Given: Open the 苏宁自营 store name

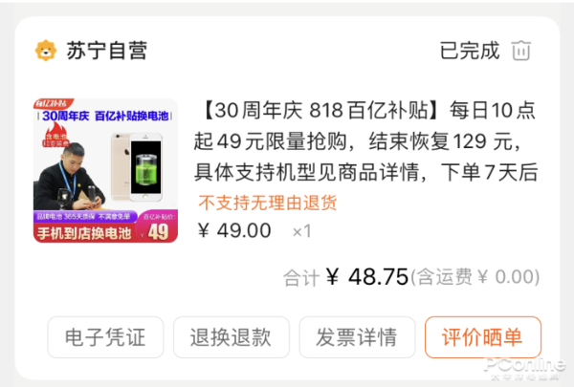Looking at the screenshot, I should 106,51.
